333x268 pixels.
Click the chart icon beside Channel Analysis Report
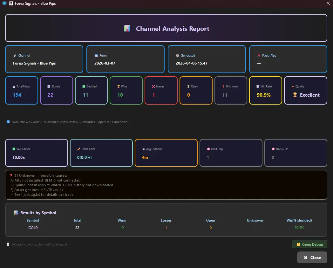click(x=127, y=29)
